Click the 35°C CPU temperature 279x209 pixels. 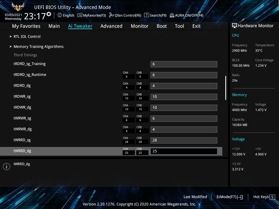tap(259, 50)
